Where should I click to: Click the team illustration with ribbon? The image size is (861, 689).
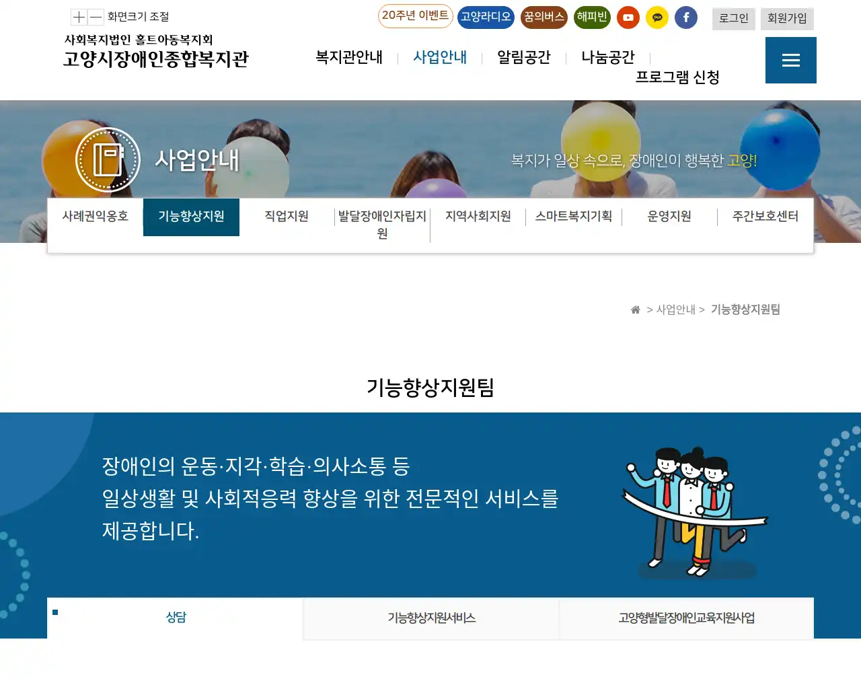(x=695, y=513)
